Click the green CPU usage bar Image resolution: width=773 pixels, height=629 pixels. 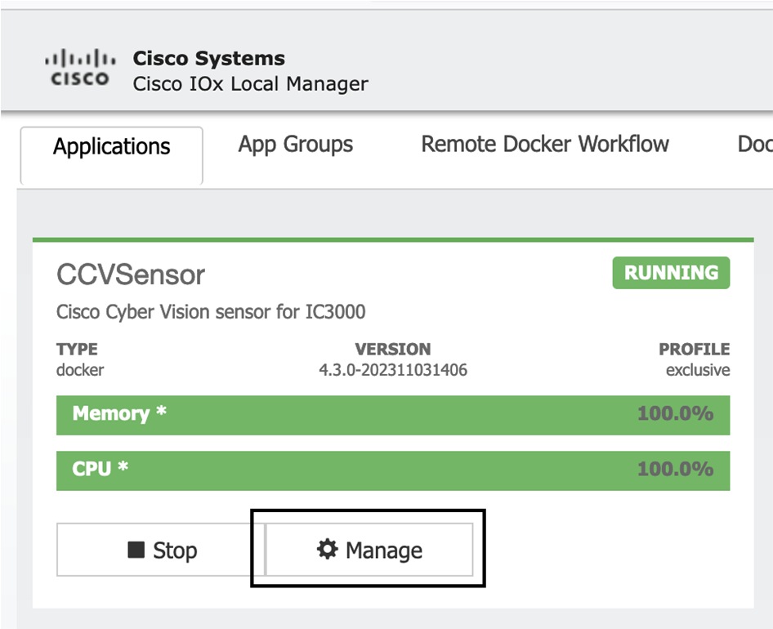(x=392, y=470)
